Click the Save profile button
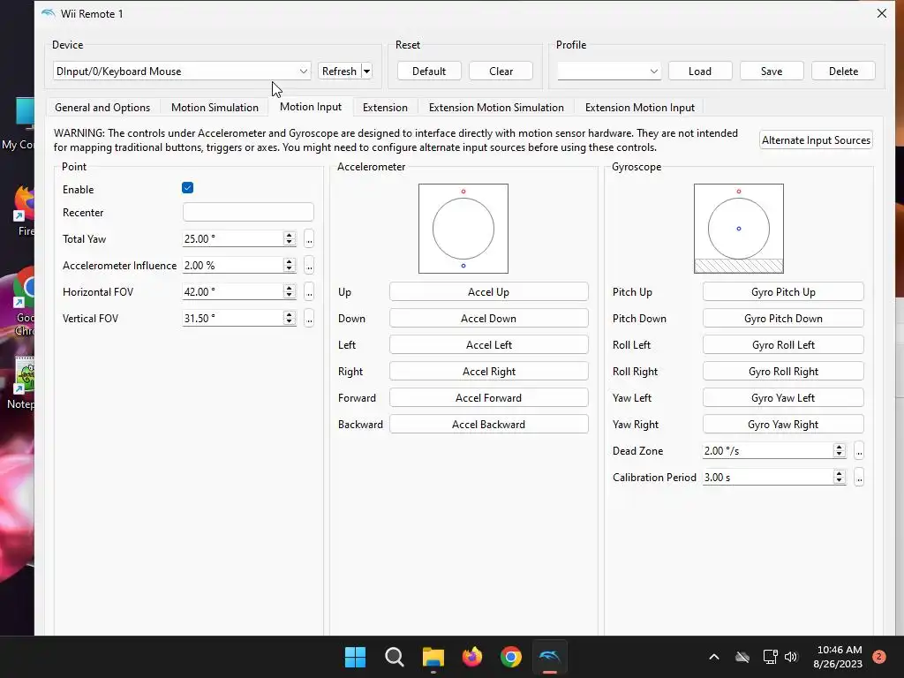 click(x=772, y=71)
